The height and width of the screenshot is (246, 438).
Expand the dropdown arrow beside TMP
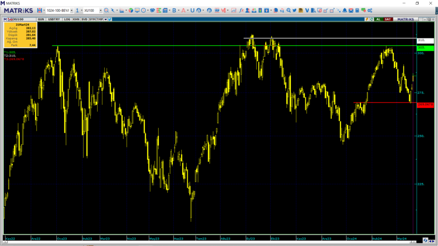pyautogui.click(x=105, y=19)
